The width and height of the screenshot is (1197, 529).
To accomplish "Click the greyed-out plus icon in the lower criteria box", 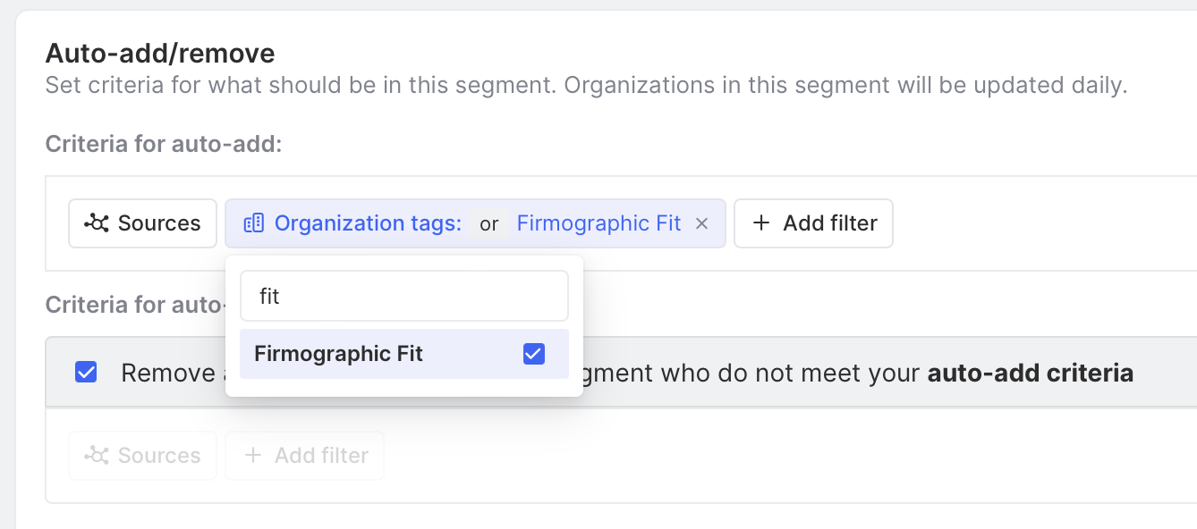I will 253,456.
